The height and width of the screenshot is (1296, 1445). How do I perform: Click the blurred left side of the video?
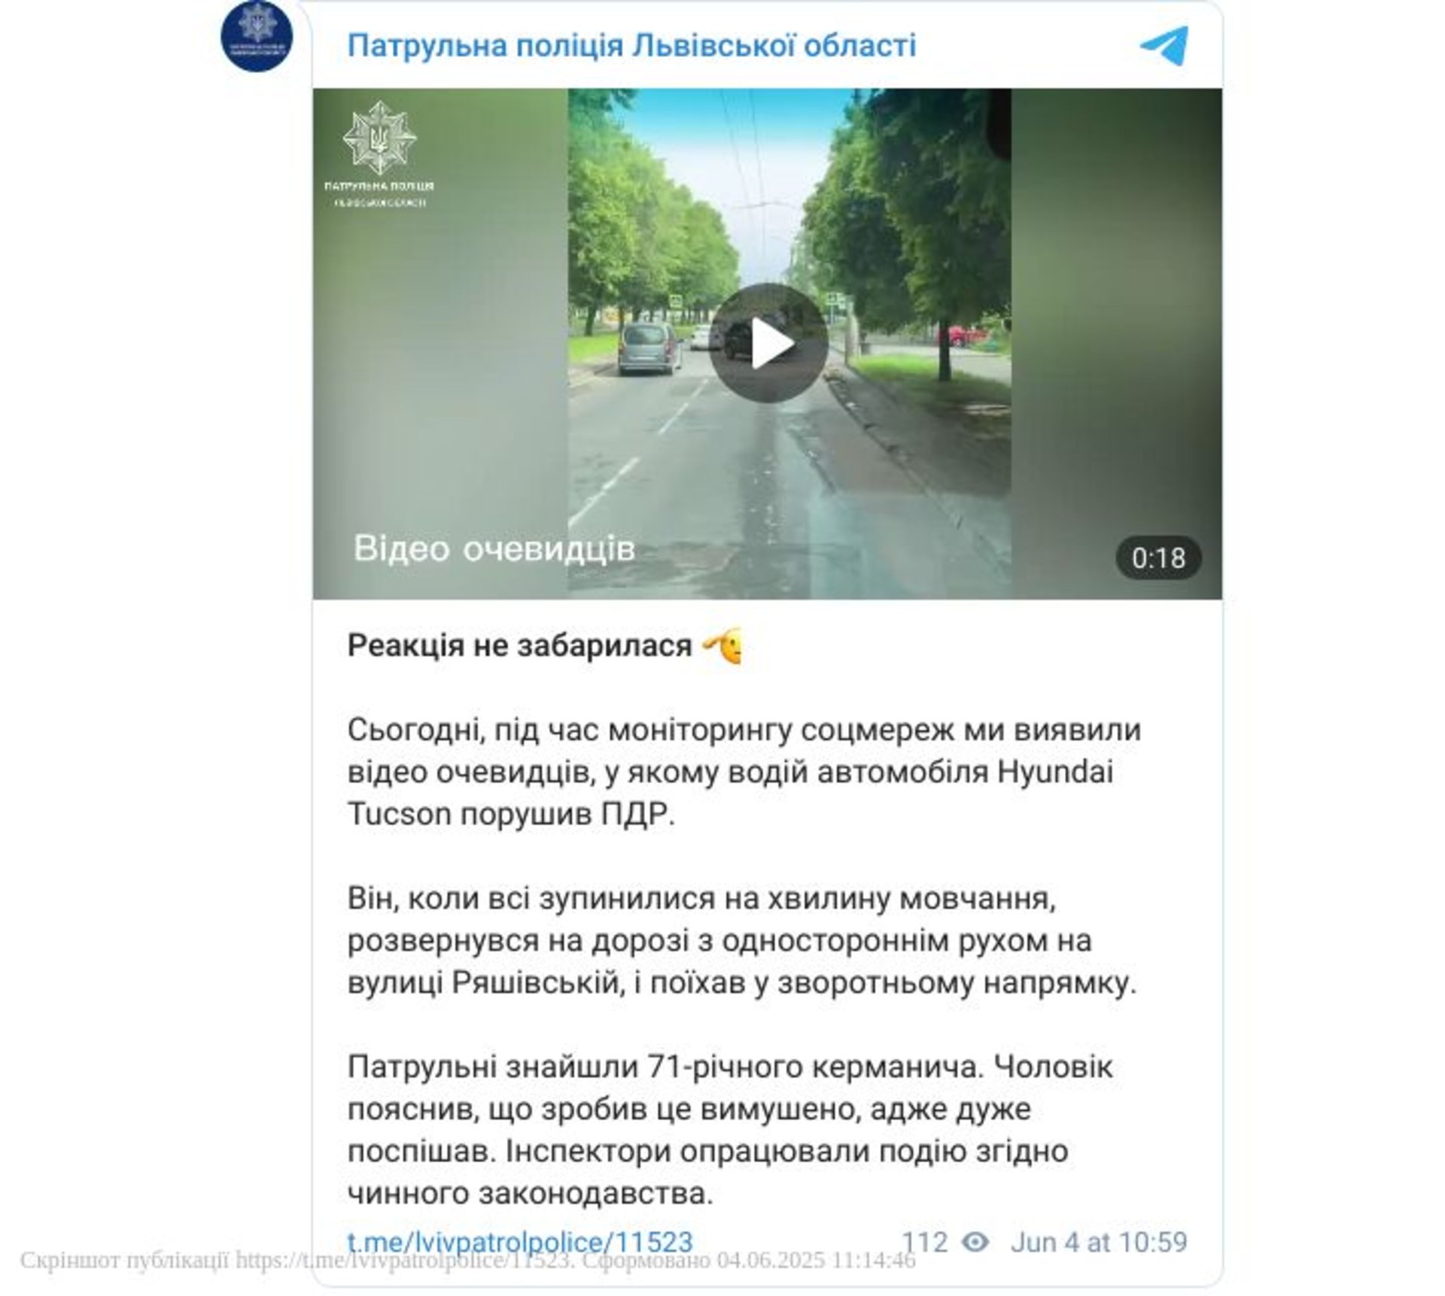coord(440,344)
